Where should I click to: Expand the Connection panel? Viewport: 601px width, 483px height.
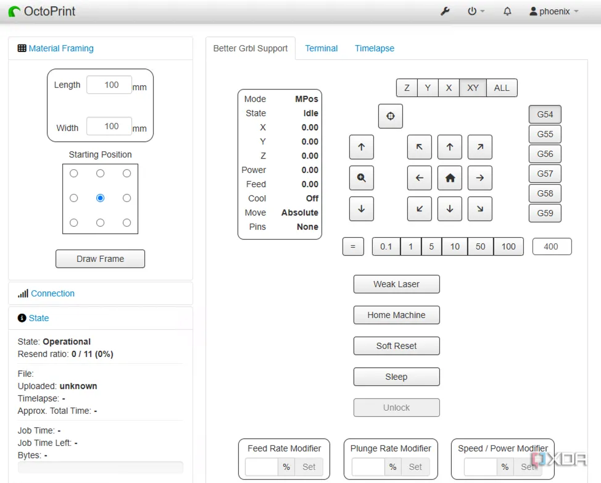click(x=52, y=293)
